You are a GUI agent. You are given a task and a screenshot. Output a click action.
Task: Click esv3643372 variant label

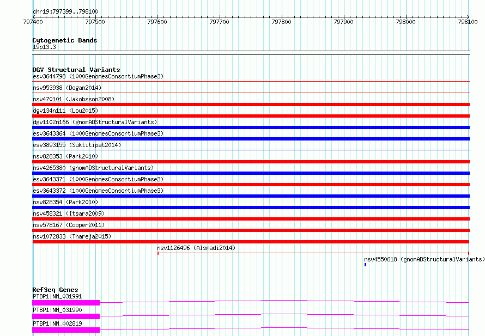(x=98, y=191)
